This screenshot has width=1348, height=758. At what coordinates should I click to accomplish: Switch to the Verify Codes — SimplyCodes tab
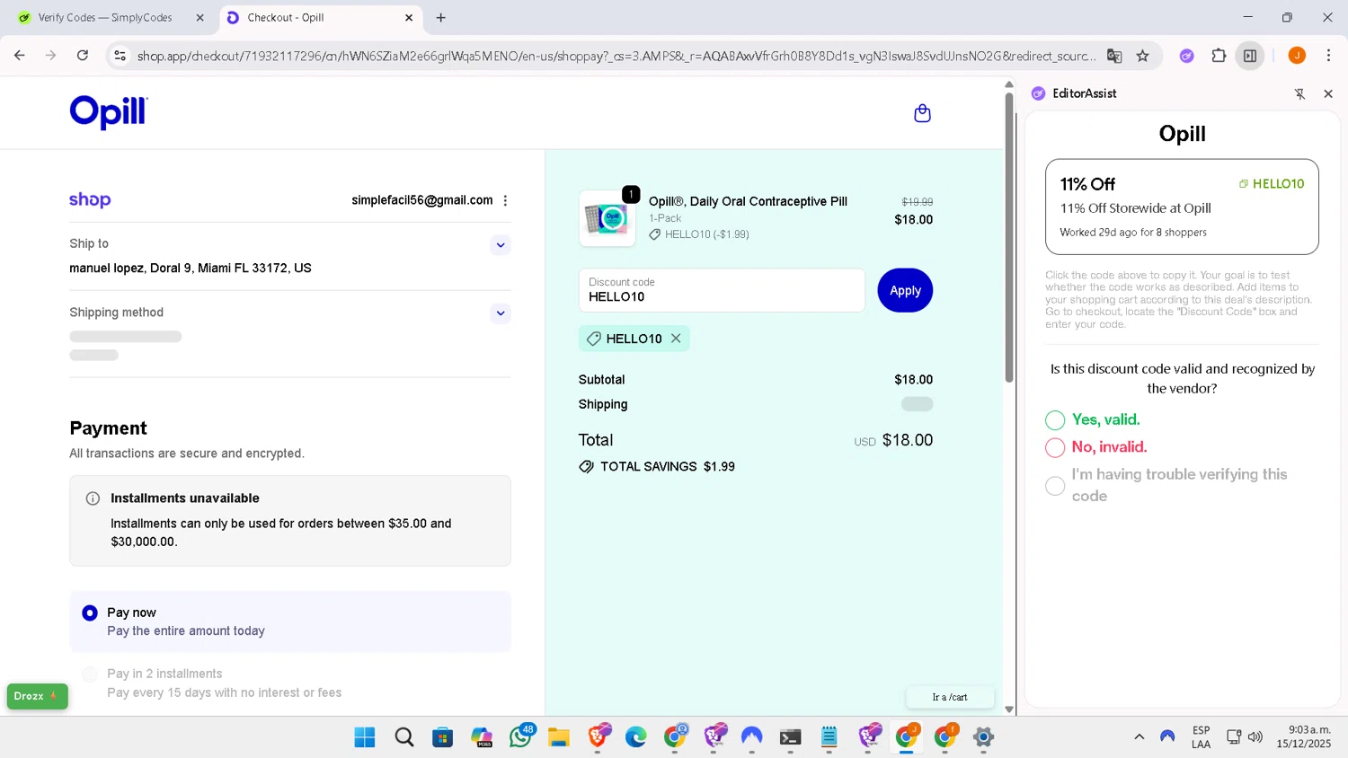[111, 18]
